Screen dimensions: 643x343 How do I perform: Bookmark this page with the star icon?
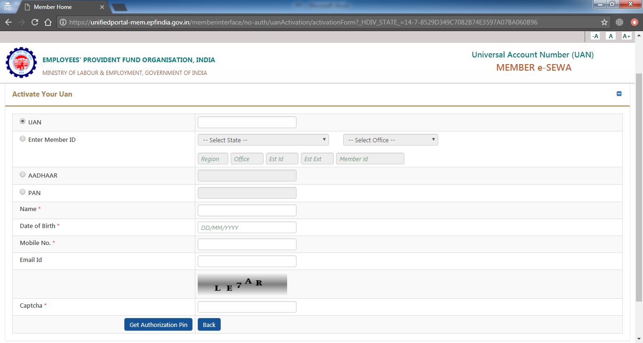pyautogui.click(x=604, y=22)
